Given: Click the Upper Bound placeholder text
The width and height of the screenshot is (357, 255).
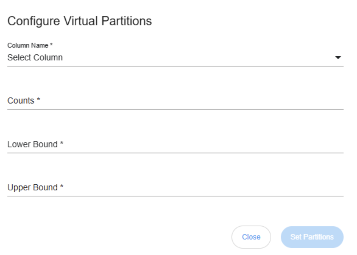Looking at the screenshot, I should click(32, 188).
